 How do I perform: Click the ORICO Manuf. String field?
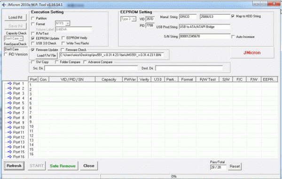coord(188,17)
